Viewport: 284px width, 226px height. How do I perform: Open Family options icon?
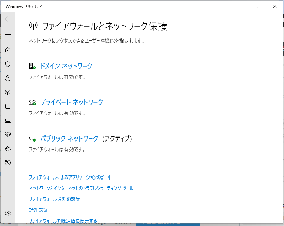[8, 149]
